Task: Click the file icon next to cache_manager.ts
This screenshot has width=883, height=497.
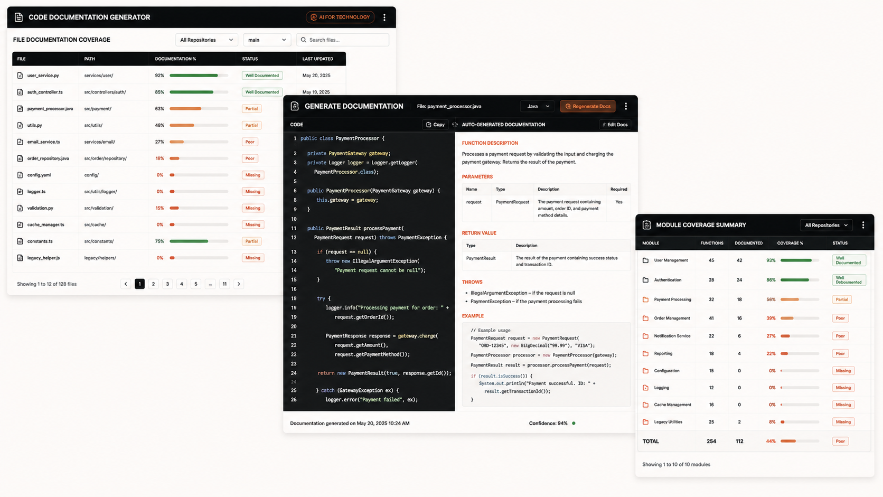Action: pos(20,224)
